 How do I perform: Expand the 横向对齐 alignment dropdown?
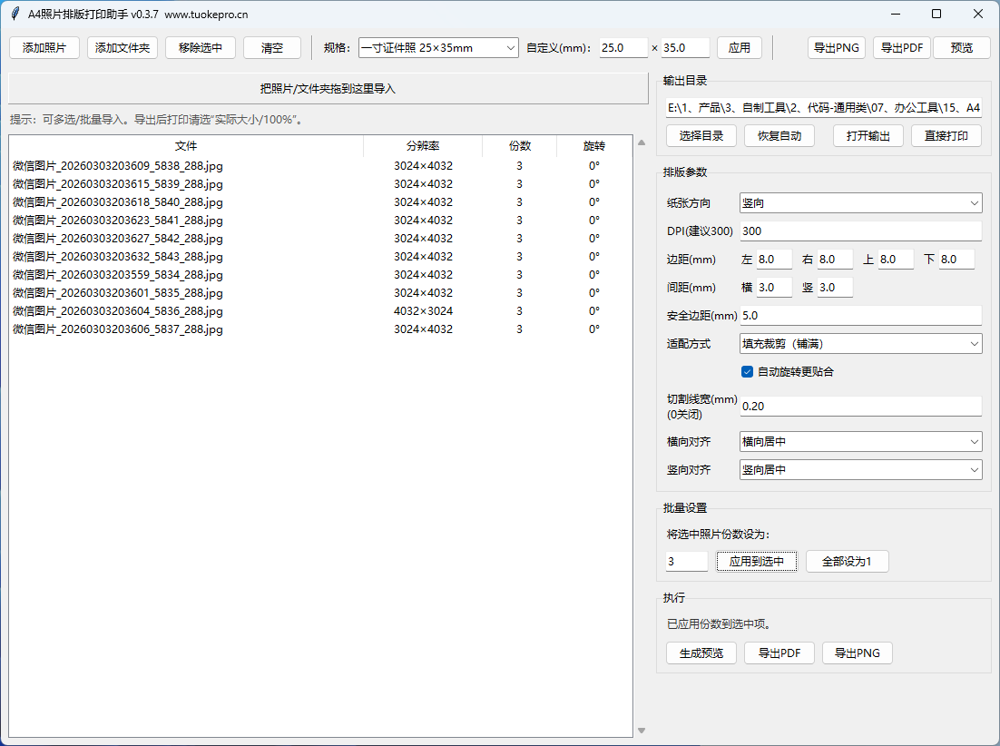(860, 442)
